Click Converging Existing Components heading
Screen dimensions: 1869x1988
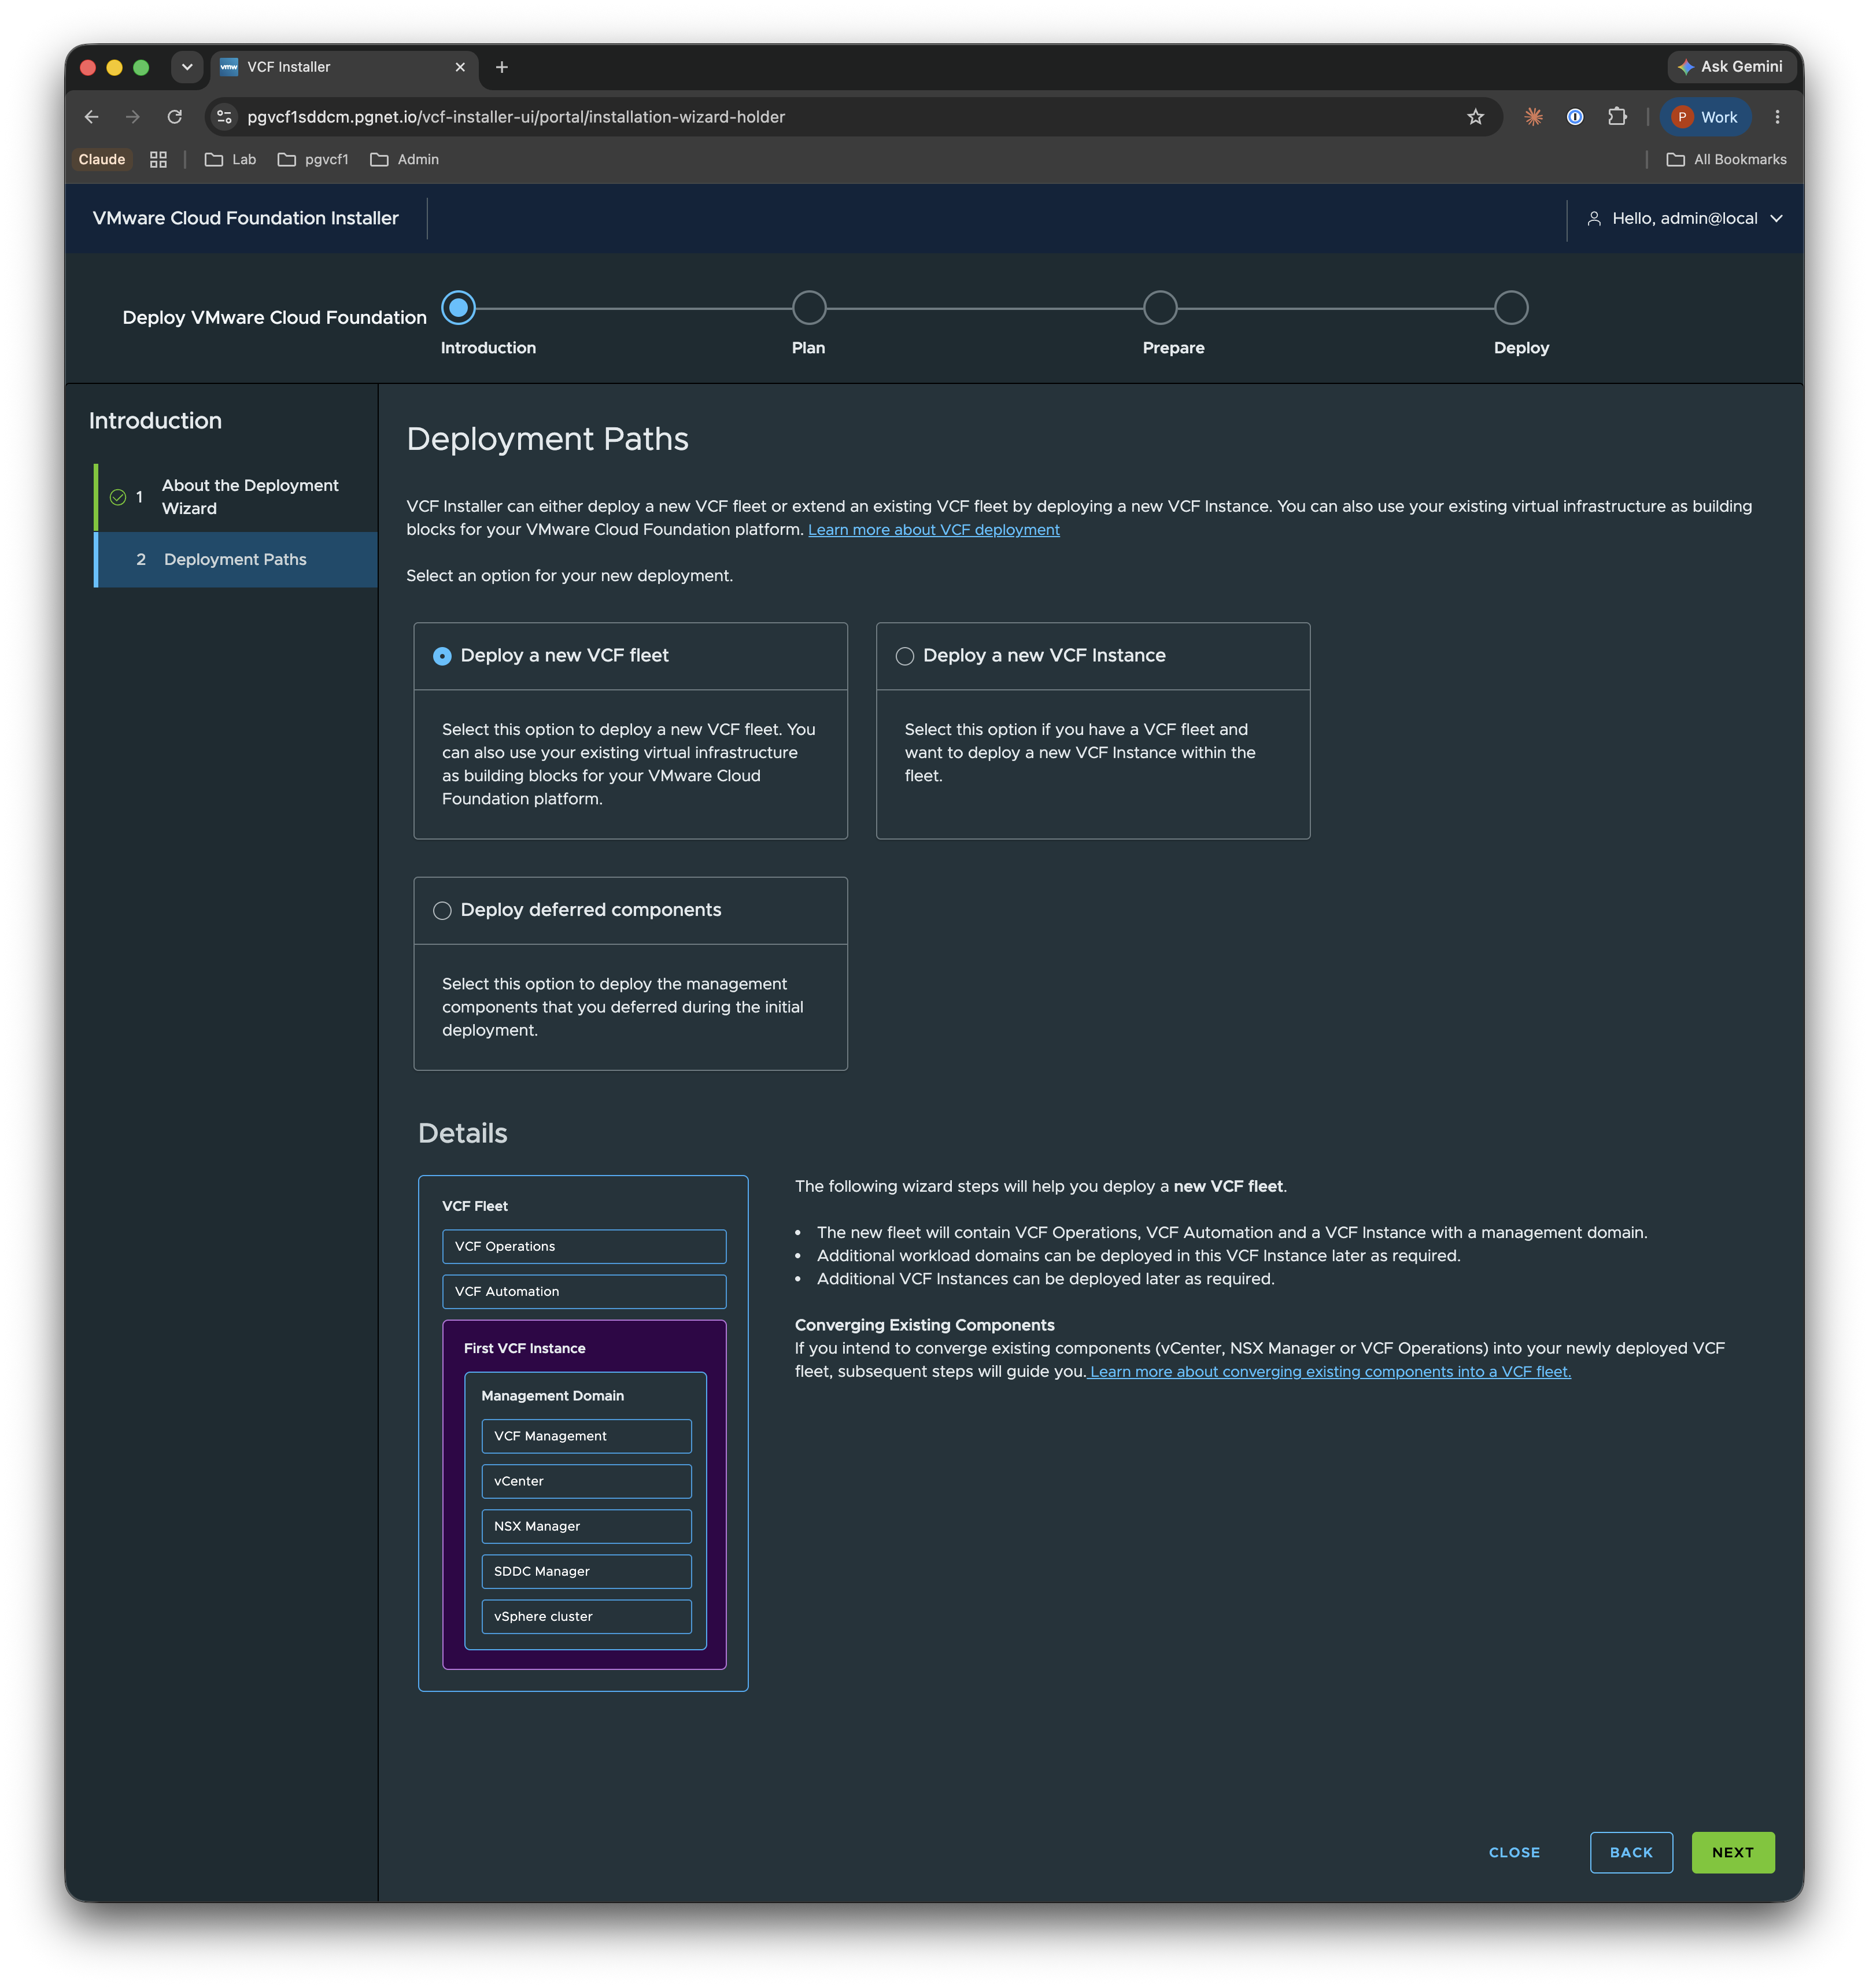point(924,1325)
